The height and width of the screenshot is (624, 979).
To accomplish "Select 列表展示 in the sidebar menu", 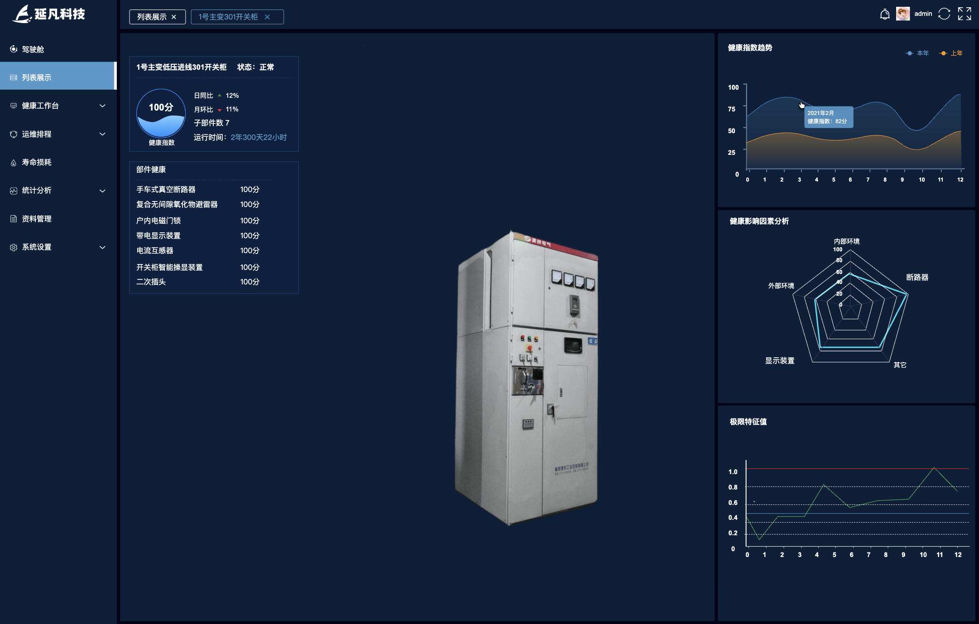I will tap(37, 78).
